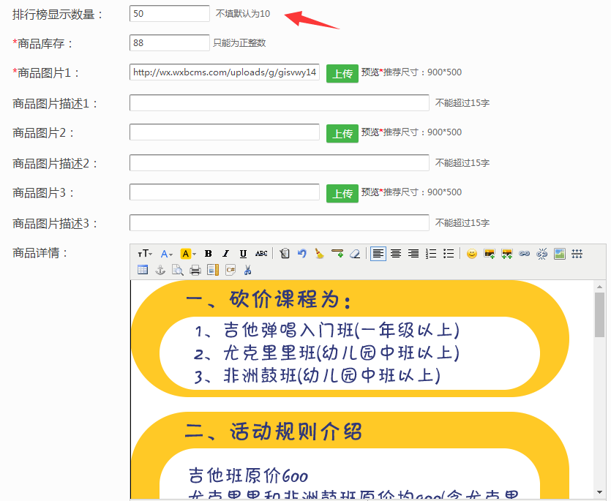Click the anchor insertion icon
611x501 pixels.
[160, 269]
